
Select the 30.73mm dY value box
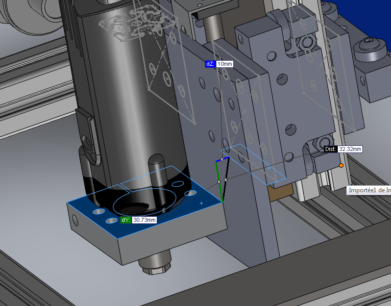(144, 220)
